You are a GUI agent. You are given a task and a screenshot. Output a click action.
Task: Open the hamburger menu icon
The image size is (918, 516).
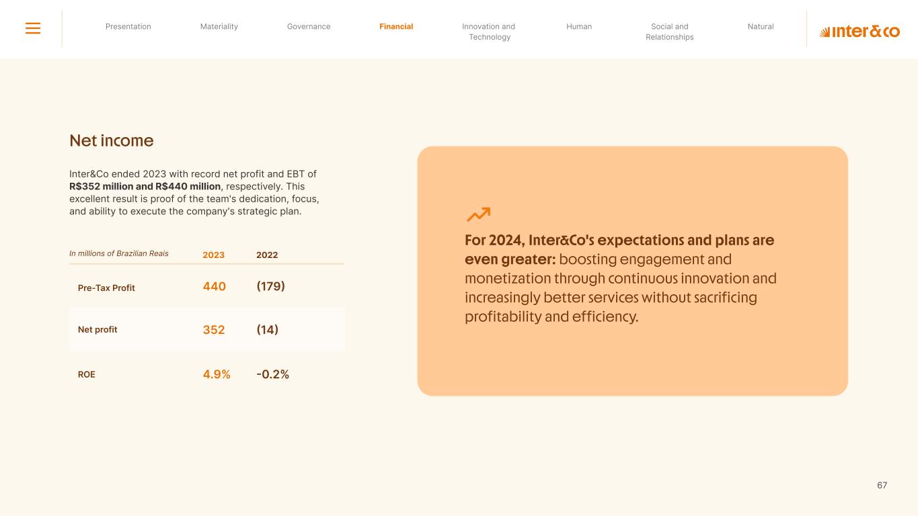pos(33,28)
